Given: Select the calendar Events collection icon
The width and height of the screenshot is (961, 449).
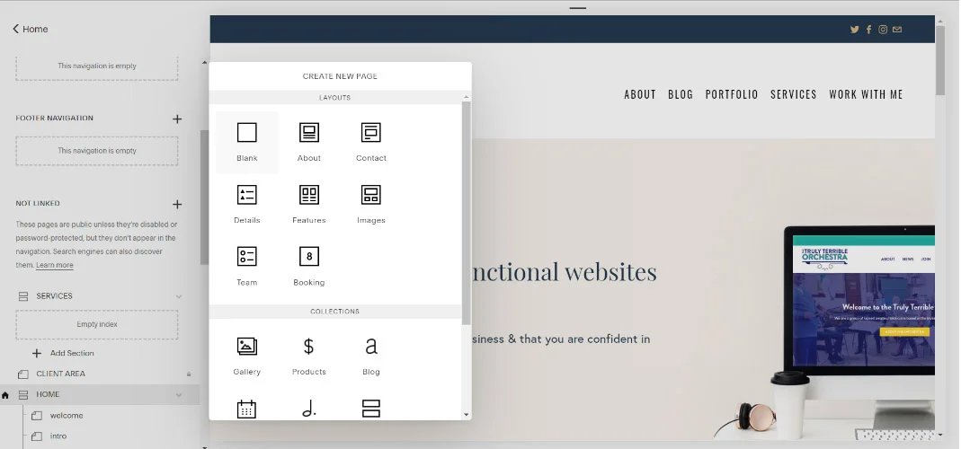Looking at the screenshot, I should tap(246, 409).
